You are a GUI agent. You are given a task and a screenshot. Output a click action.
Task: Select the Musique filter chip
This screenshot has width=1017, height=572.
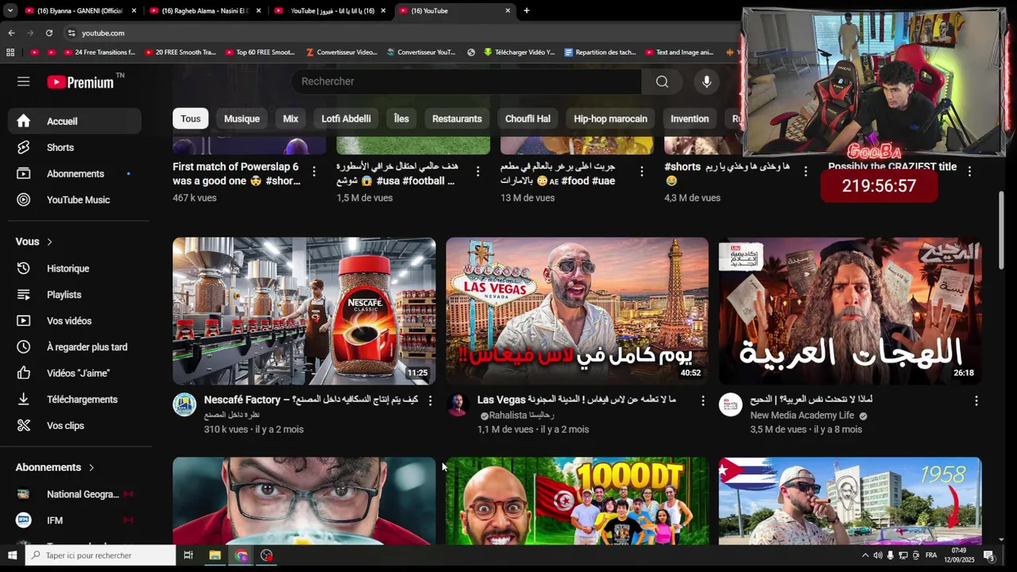click(x=242, y=118)
